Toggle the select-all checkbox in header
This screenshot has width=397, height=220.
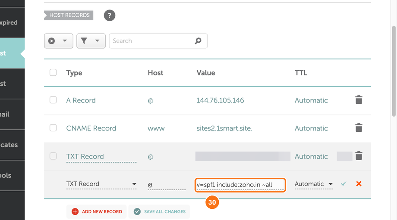(x=53, y=72)
